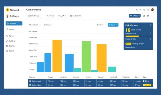Click the upload box icon beside Re A Tedt
This screenshot has height=95, width=161.
(144, 16)
